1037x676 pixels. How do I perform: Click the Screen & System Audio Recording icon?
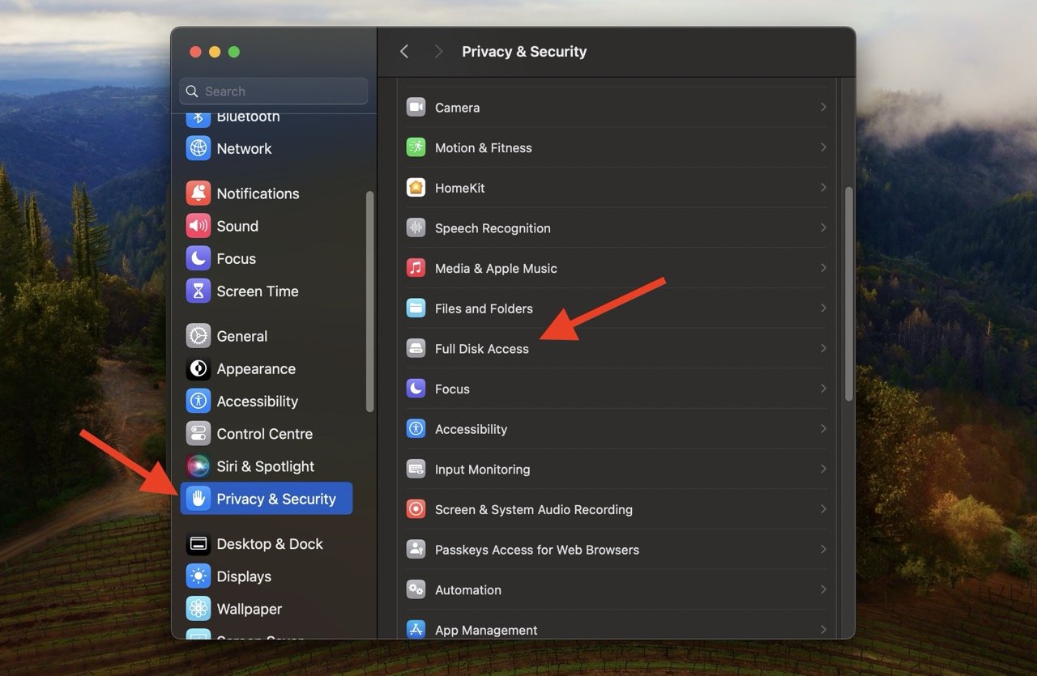[x=416, y=509]
